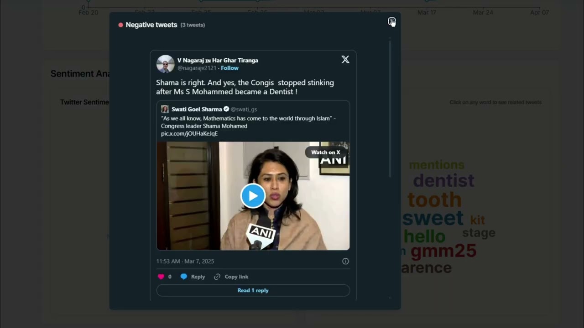584x328 pixels.
Task: Click the popup vertical scrollbar
Action: (x=390, y=108)
